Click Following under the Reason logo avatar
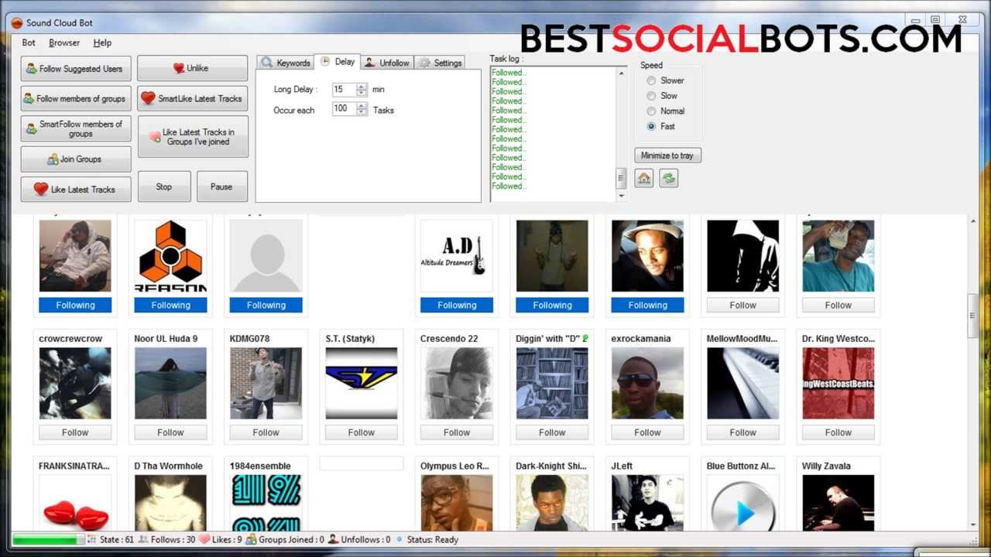 tap(170, 305)
